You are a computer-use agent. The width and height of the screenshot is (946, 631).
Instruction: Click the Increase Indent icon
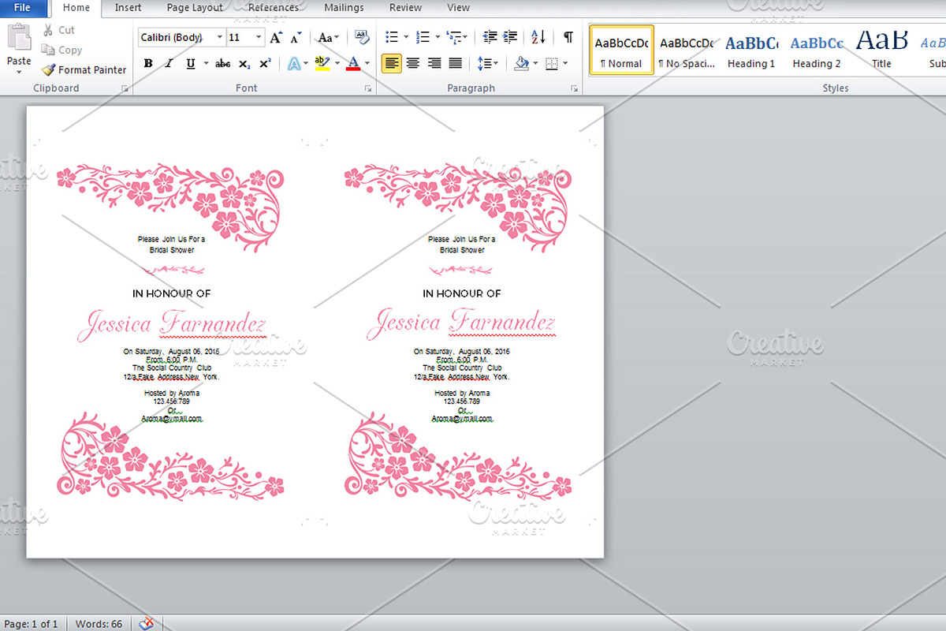coord(510,37)
